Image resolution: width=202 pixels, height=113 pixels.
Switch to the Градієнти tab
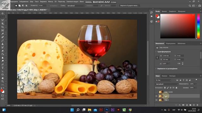tap(172, 11)
